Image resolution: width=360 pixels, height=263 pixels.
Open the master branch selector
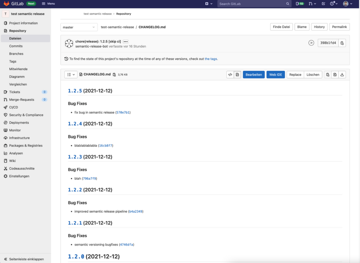point(79,27)
